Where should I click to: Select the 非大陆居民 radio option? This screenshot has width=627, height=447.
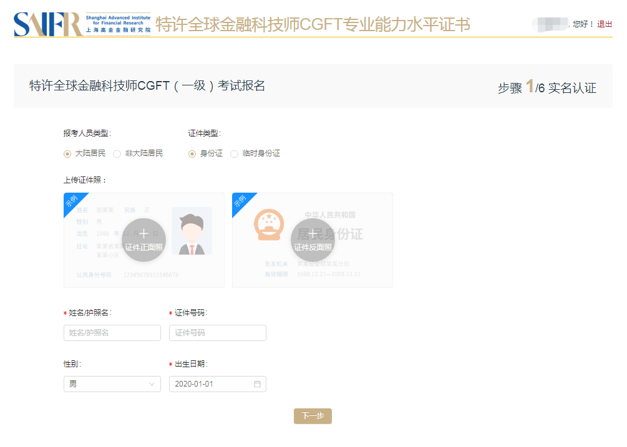coord(117,154)
